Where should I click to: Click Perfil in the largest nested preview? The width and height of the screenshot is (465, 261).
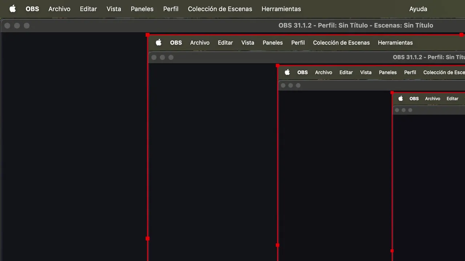298,43
